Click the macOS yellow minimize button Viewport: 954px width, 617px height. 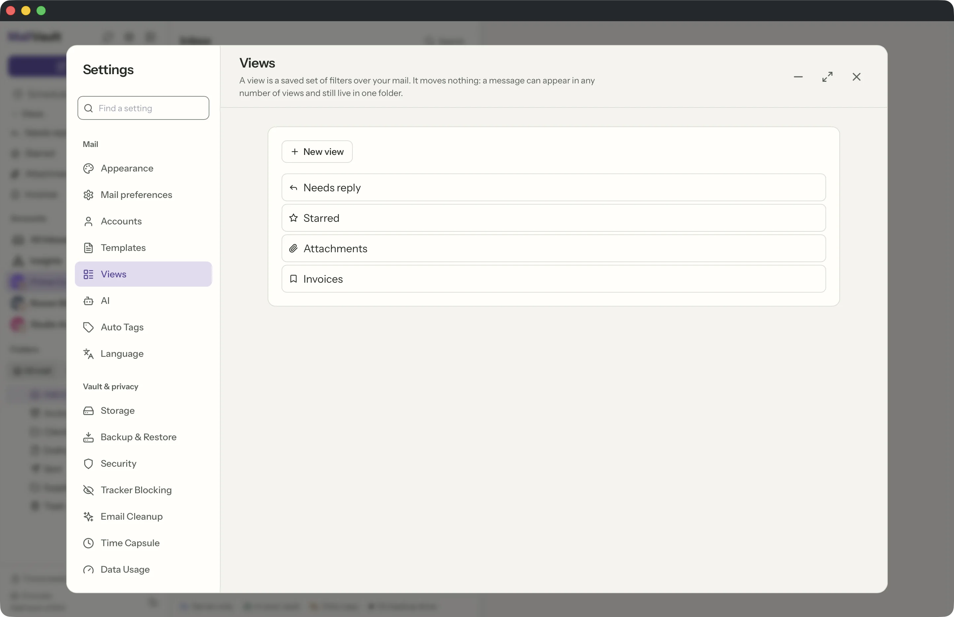pyautogui.click(x=26, y=10)
